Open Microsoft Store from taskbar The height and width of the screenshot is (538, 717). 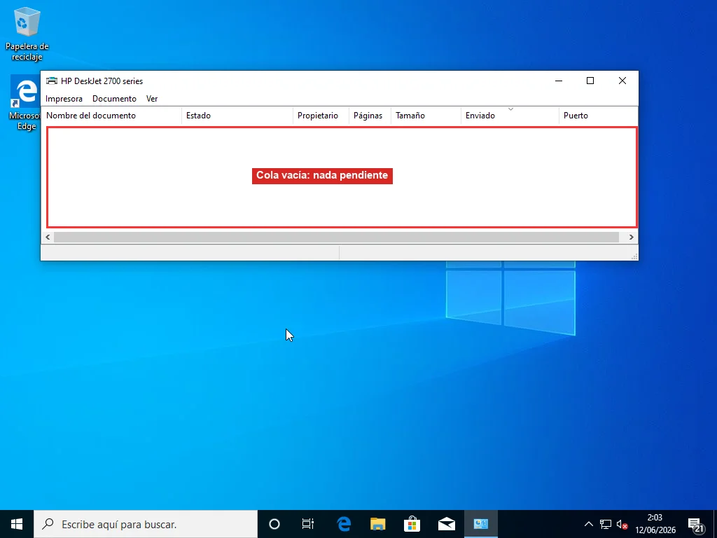coord(412,524)
